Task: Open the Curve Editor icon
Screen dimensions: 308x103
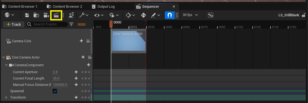Action: pyautogui.click(x=210, y=15)
